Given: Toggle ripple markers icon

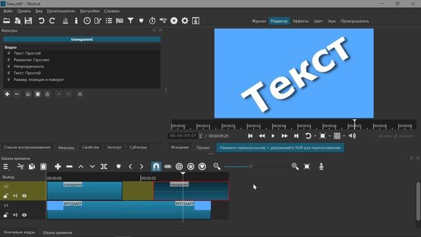Looking at the screenshot, I should pos(202,167).
